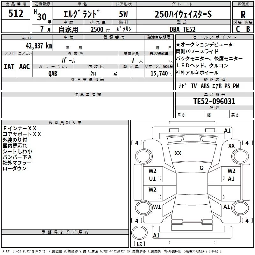Select the 注意事項欄 section header

(x=87, y=94)
